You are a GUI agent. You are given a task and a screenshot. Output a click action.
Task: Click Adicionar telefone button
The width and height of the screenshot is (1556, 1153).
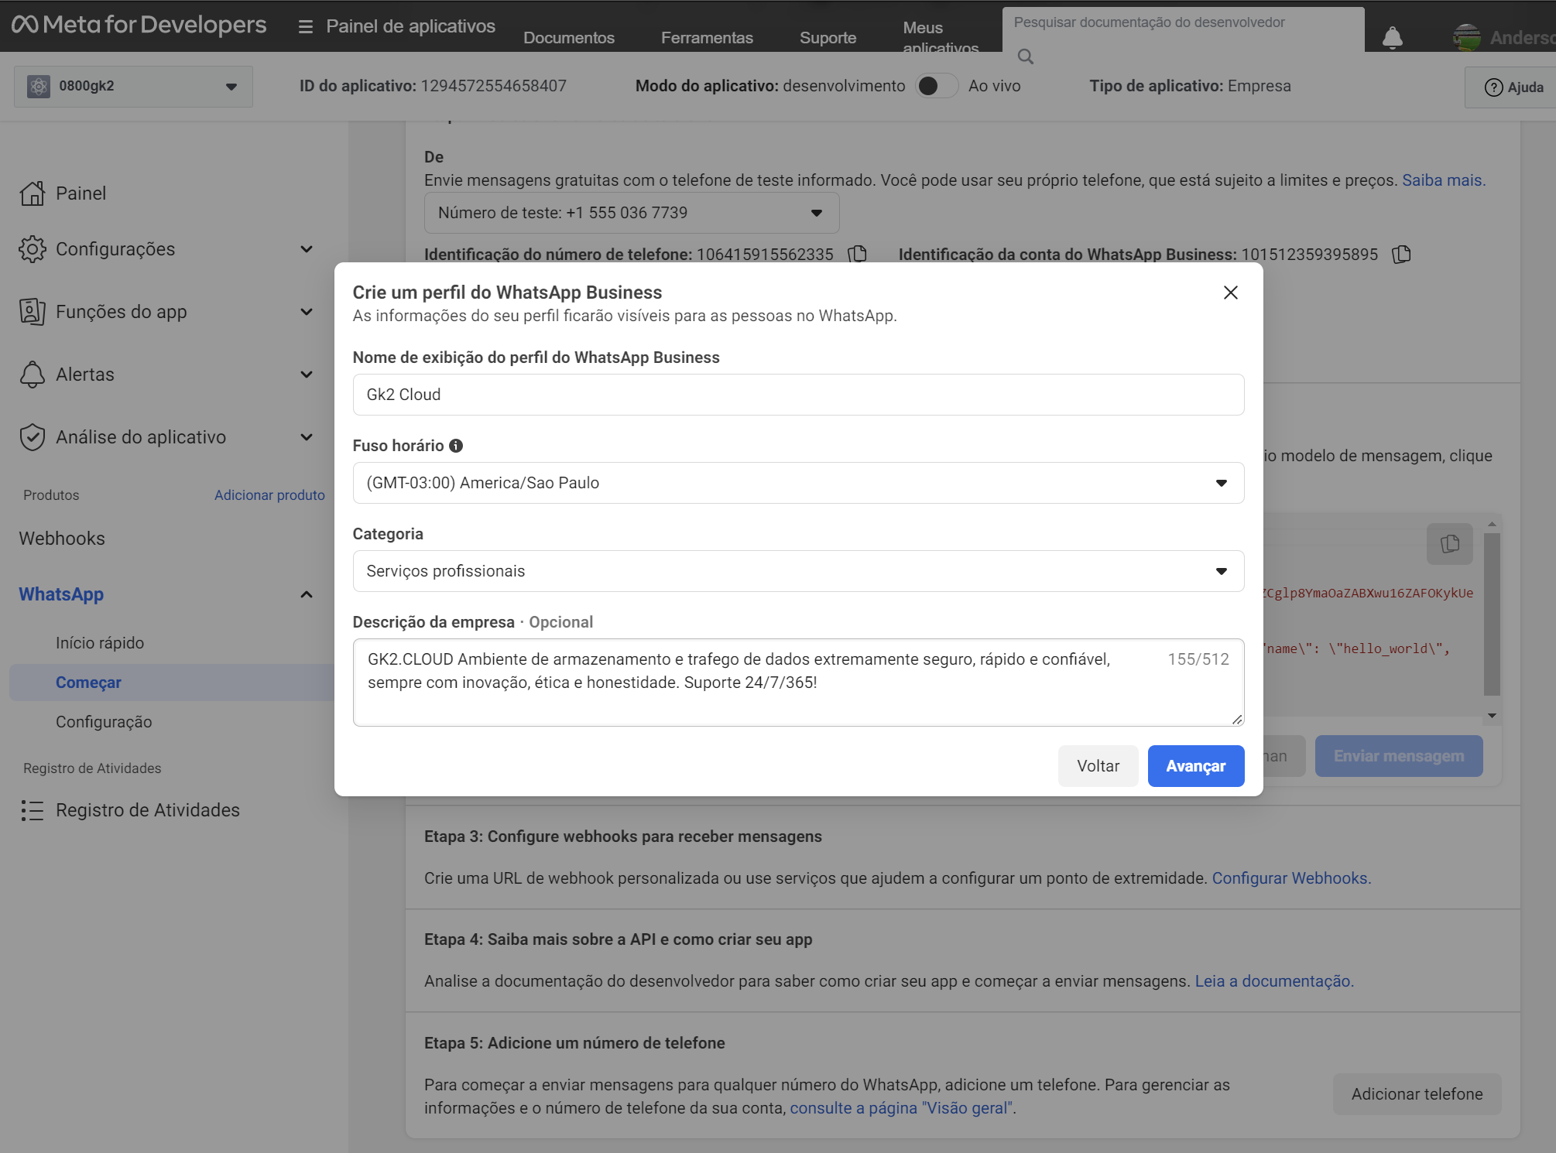click(x=1417, y=1094)
